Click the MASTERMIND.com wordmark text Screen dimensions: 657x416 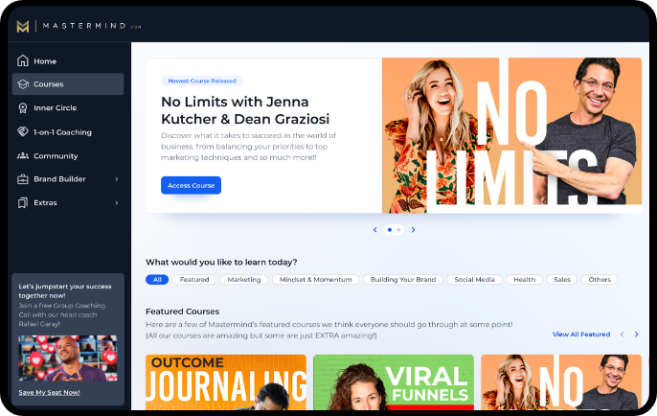coord(92,26)
